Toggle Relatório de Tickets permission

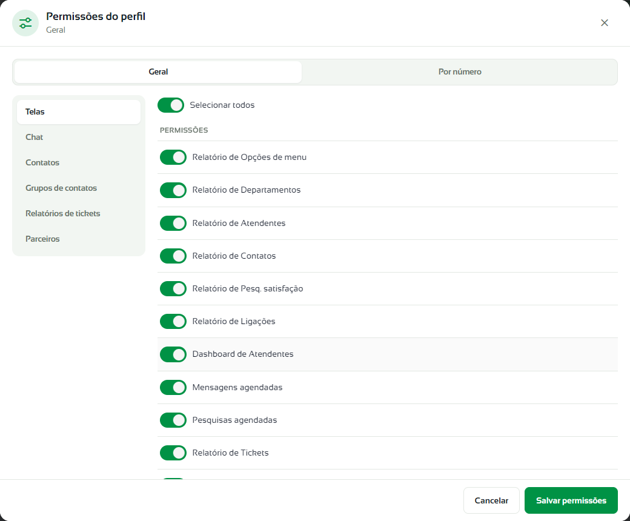coord(173,453)
